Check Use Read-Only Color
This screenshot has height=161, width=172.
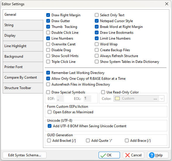tap(103, 92)
